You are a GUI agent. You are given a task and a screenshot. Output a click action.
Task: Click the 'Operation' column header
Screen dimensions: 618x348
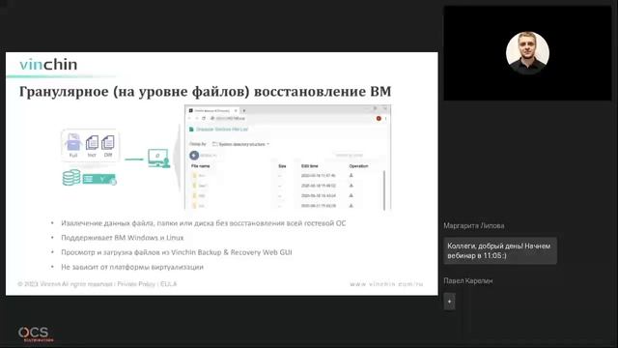(x=358, y=166)
